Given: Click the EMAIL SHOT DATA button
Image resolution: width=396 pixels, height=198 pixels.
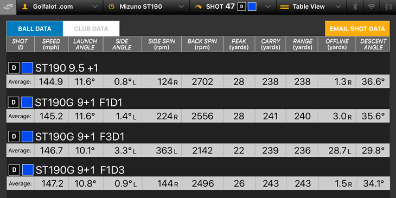Looking at the screenshot, I should [x=357, y=29].
